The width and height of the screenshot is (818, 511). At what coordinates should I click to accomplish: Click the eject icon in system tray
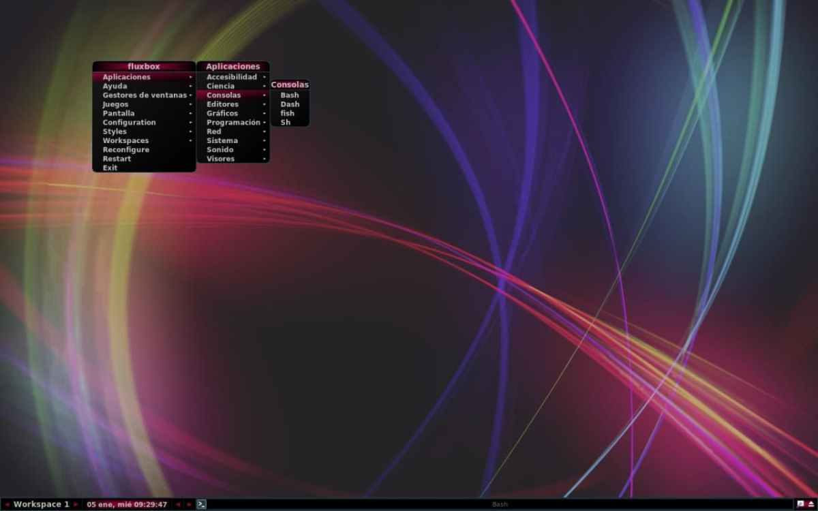click(811, 504)
